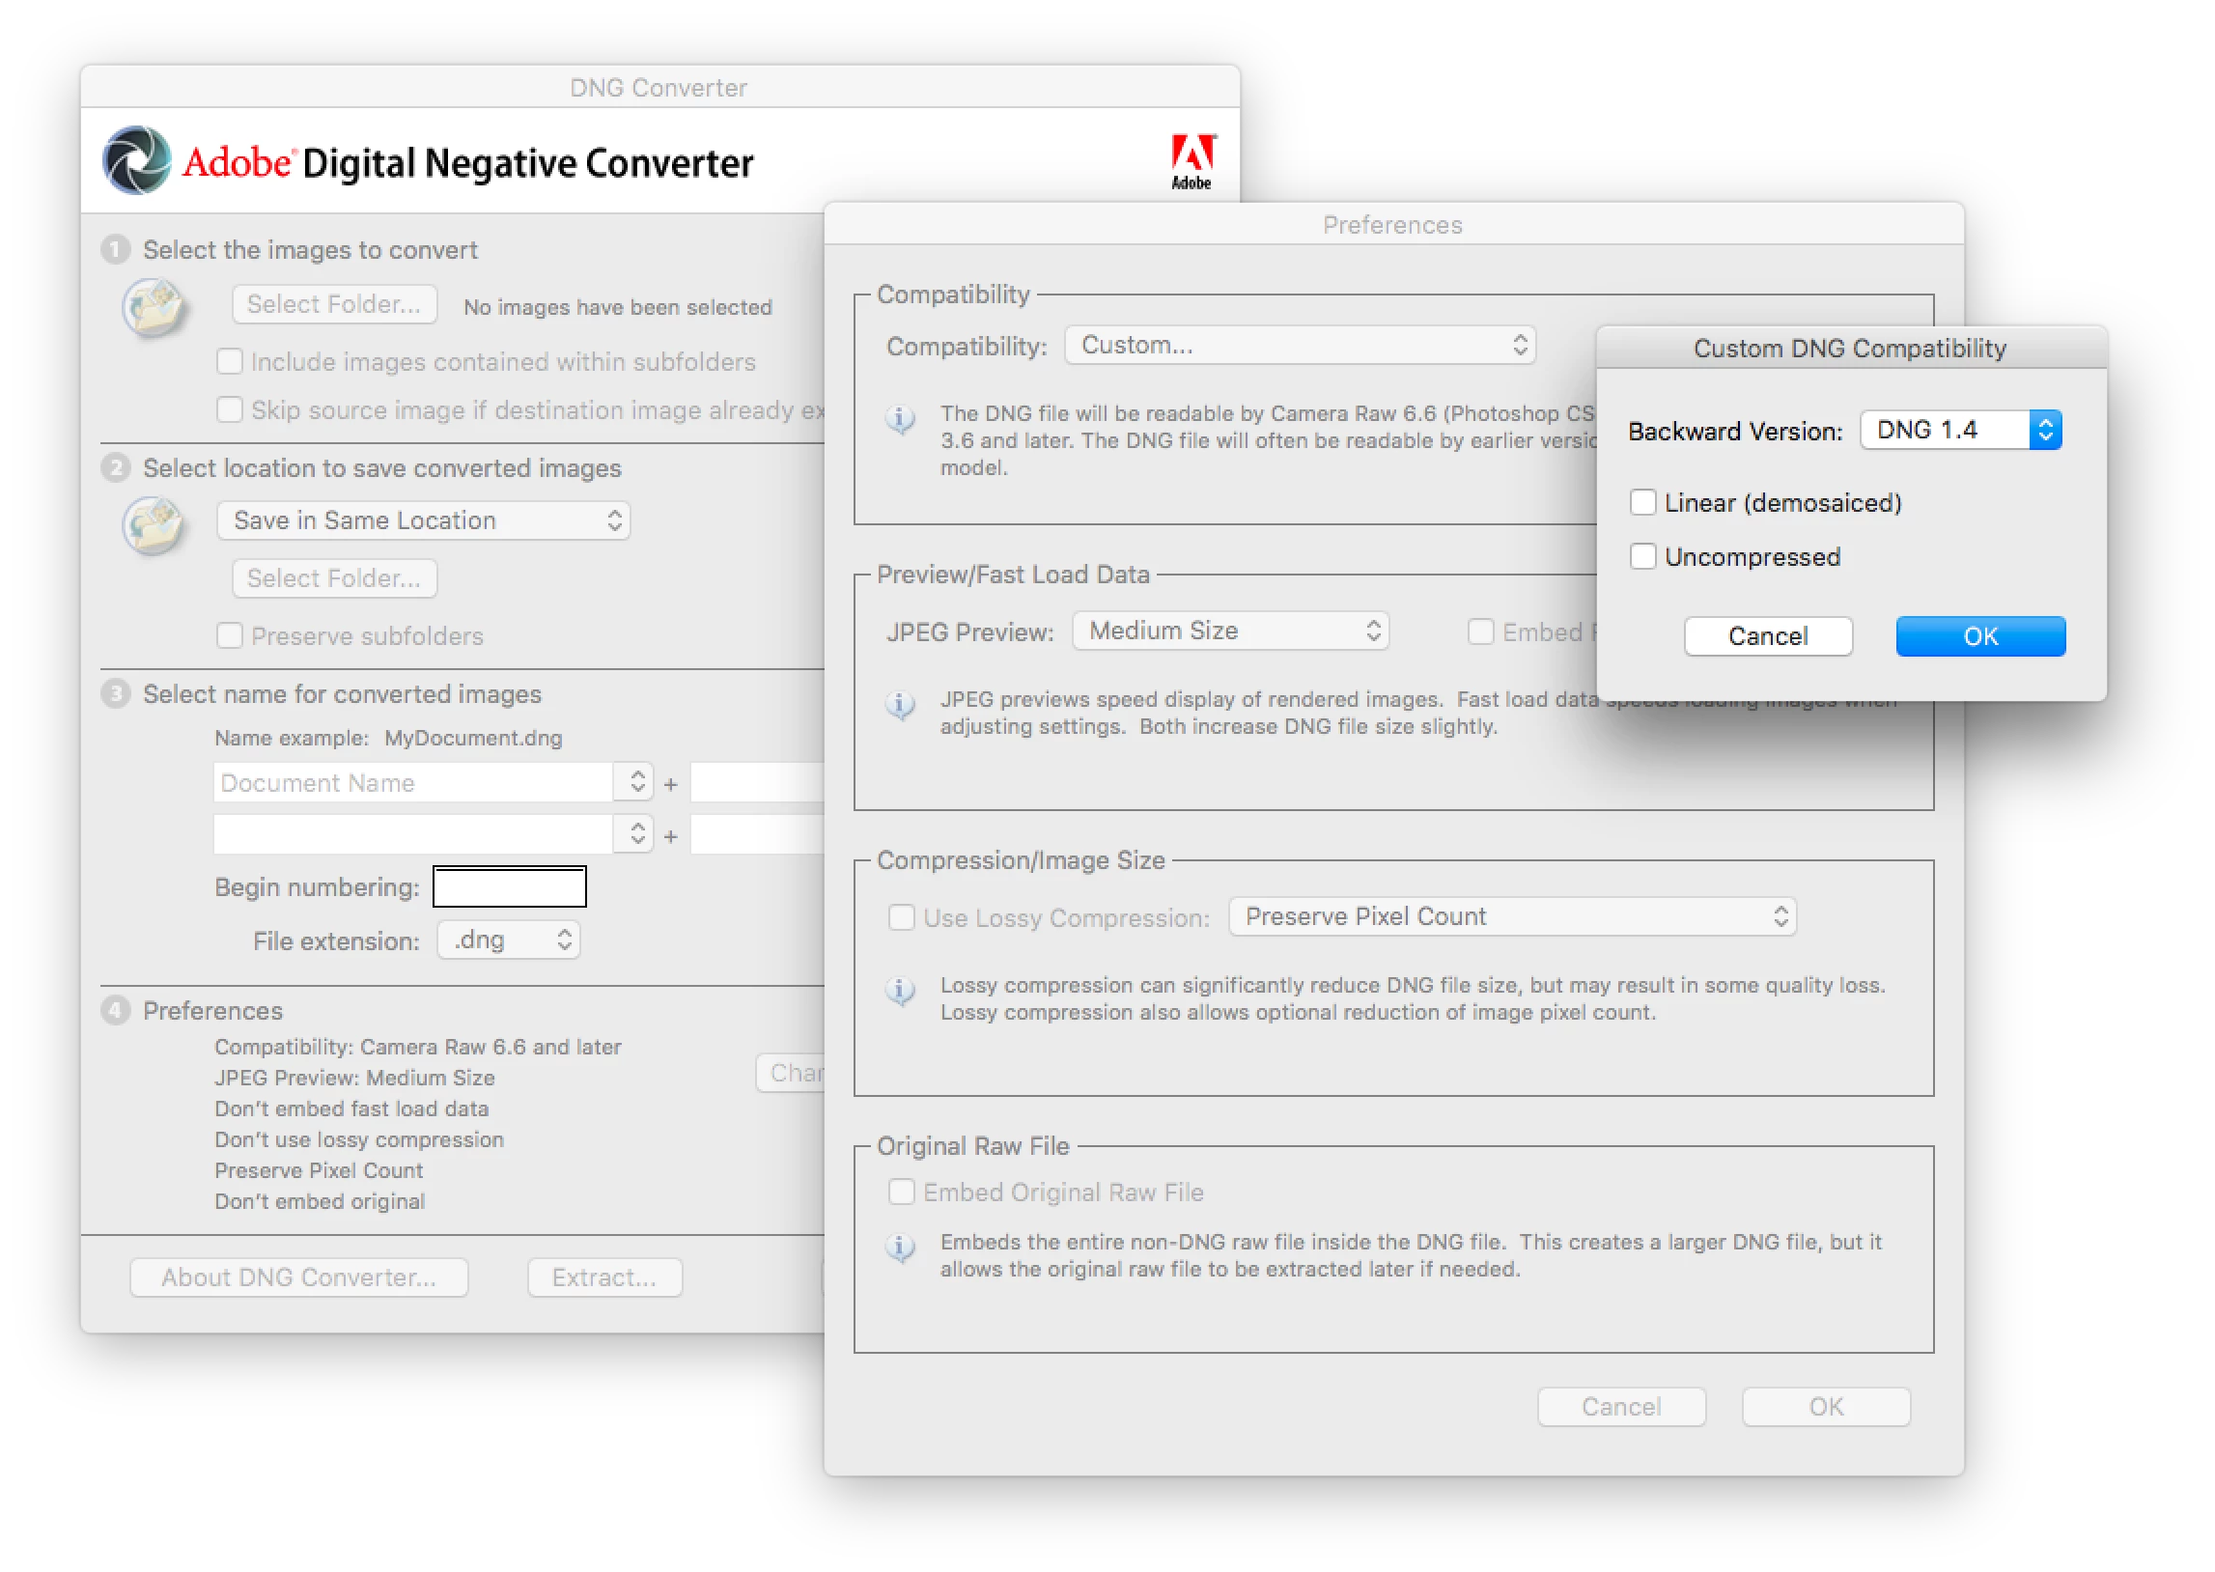
Task: Click the info icon under JPEG Preview
Action: pyautogui.click(x=901, y=704)
